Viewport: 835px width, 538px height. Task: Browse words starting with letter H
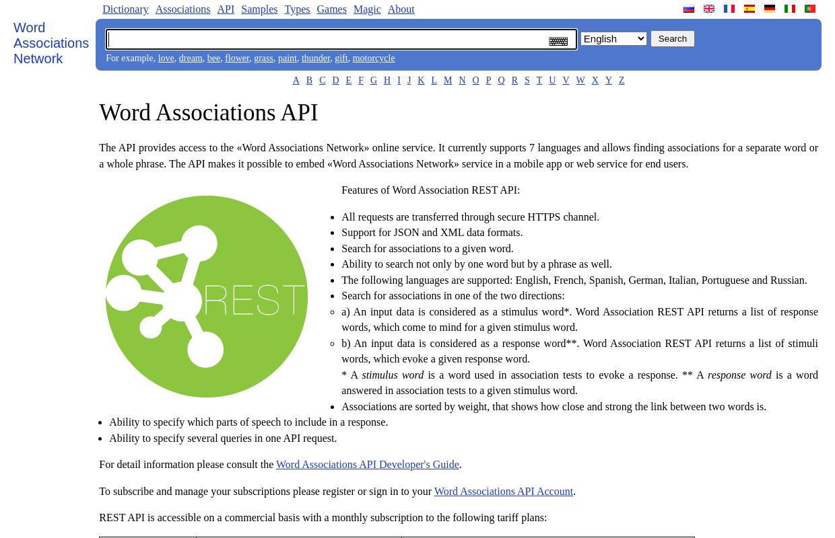[x=387, y=81]
